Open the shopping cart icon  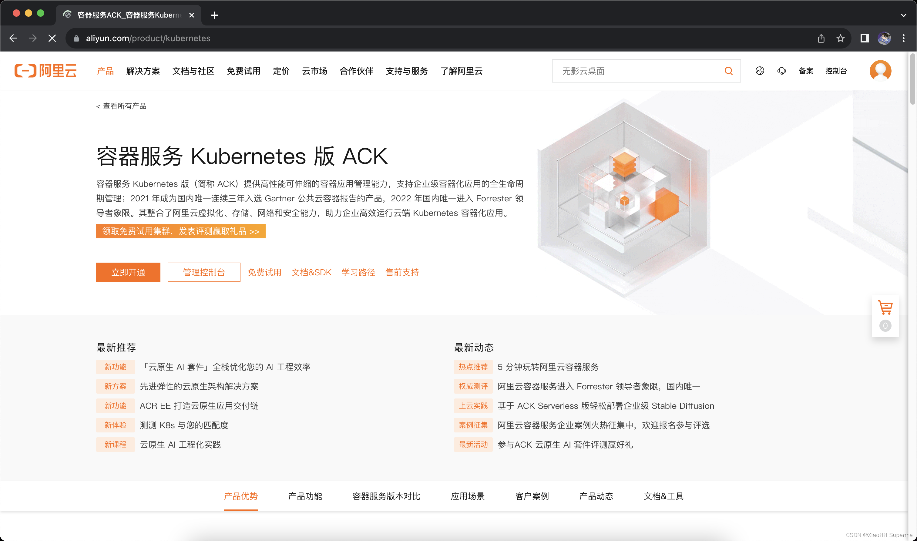(x=885, y=308)
